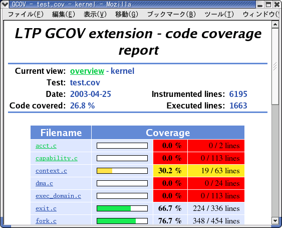Click the exit.c green coverage bar
282x228 pixels.
tap(122, 208)
